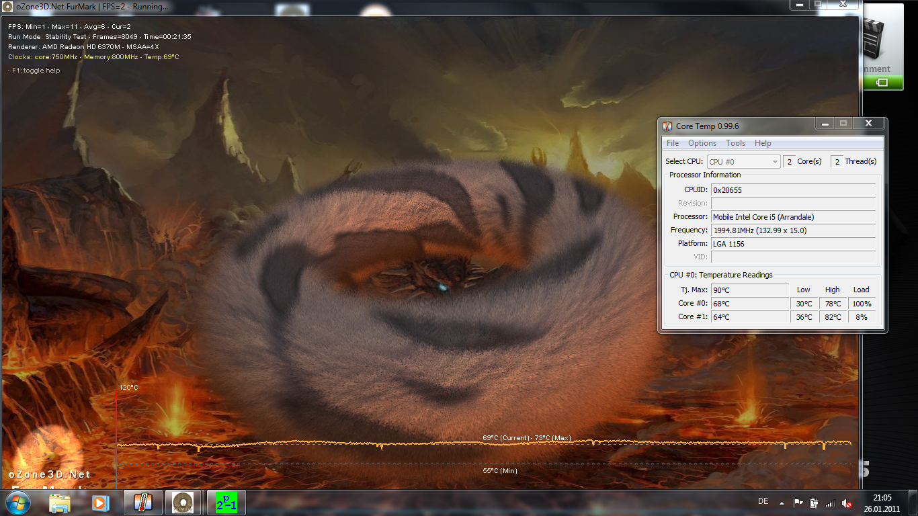Image resolution: width=918 pixels, height=516 pixels.
Task: Click the DE input language indicator
Action: pyautogui.click(x=763, y=502)
